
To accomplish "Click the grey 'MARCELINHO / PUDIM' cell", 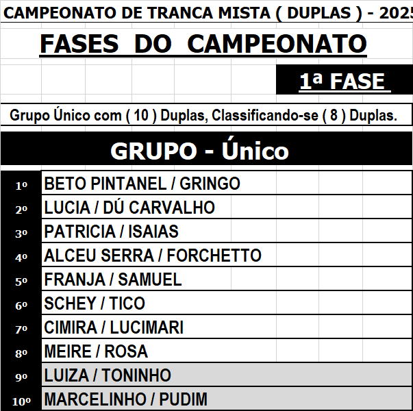I will (x=126, y=399).
